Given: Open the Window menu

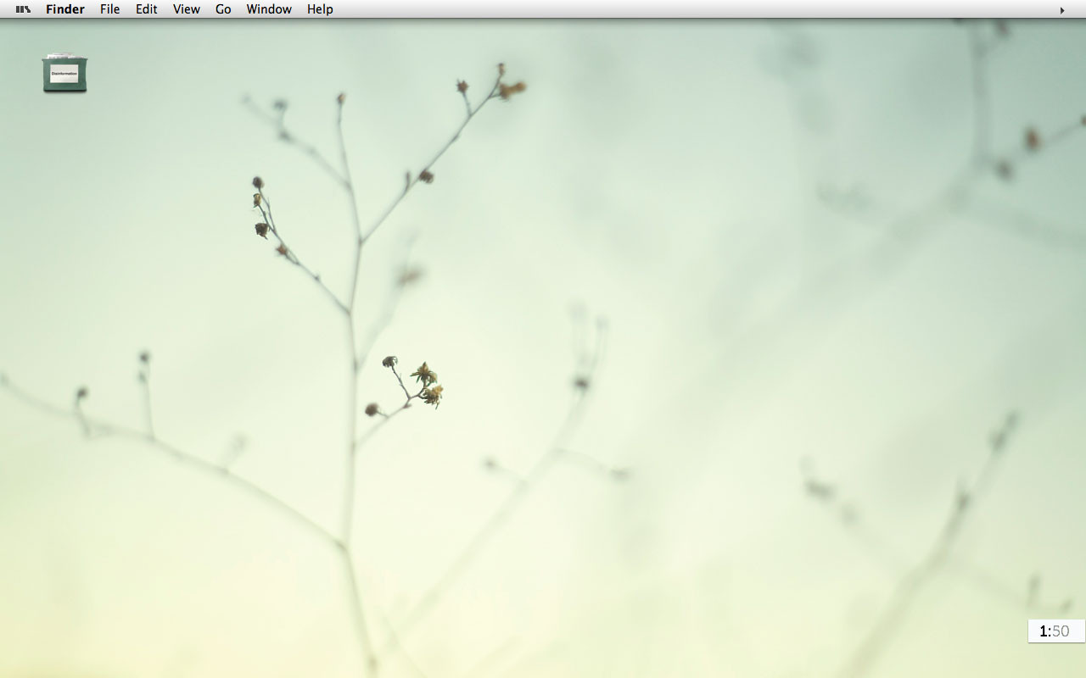Looking at the screenshot, I should [269, 9].
